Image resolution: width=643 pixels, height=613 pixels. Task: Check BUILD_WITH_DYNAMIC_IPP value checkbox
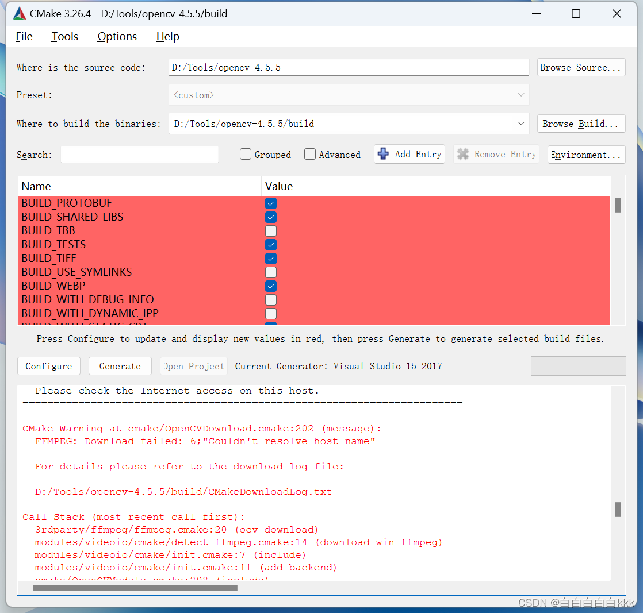[x=271, y=314]
